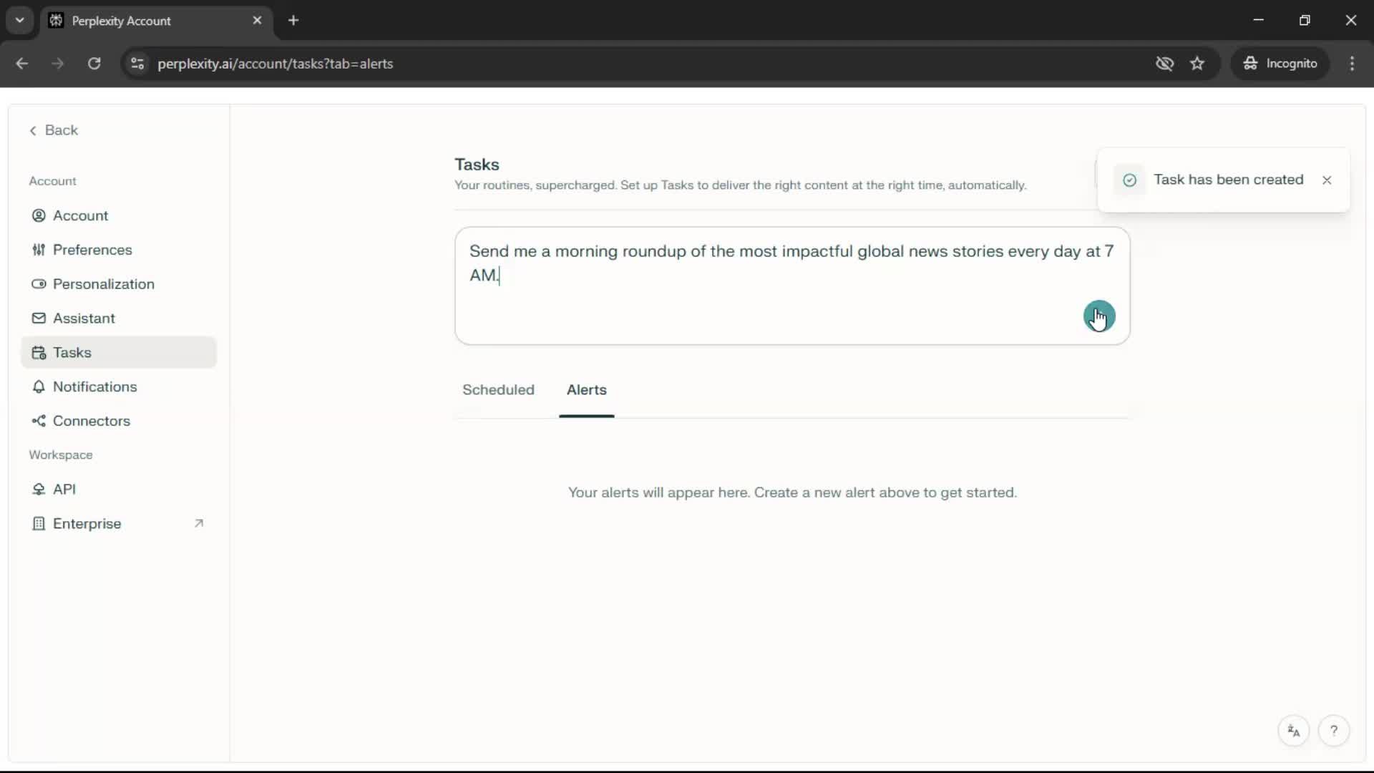Open Preferences in the sidebar

coord(92,250)
